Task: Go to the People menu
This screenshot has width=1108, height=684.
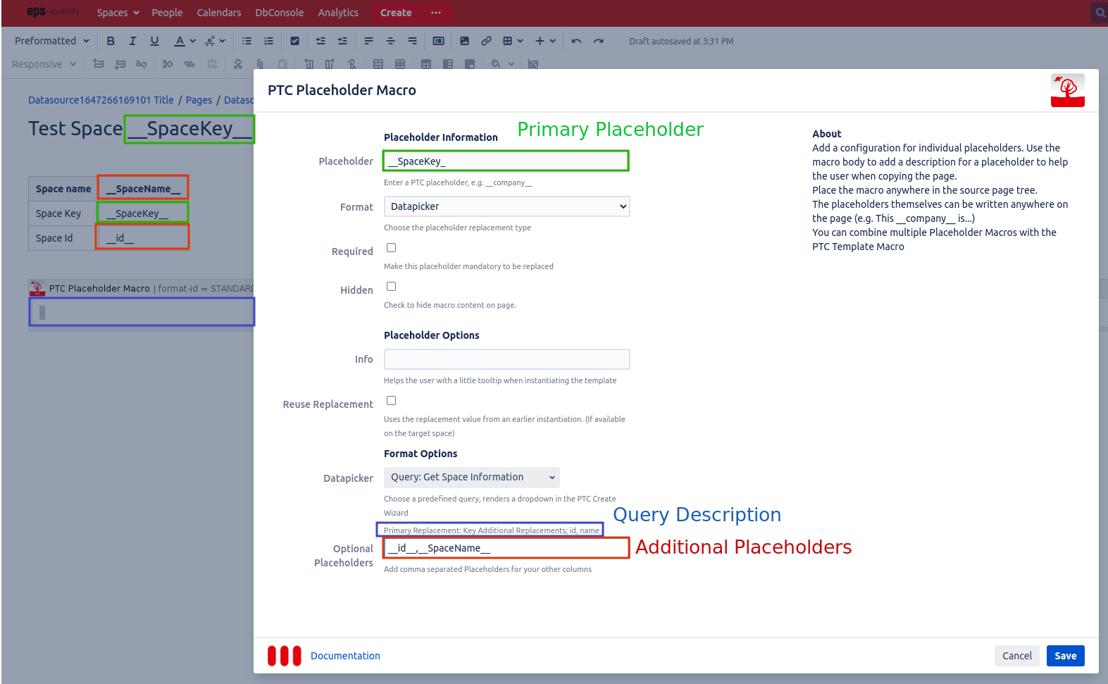Action: pyautogui.click(x=167, y=13)
